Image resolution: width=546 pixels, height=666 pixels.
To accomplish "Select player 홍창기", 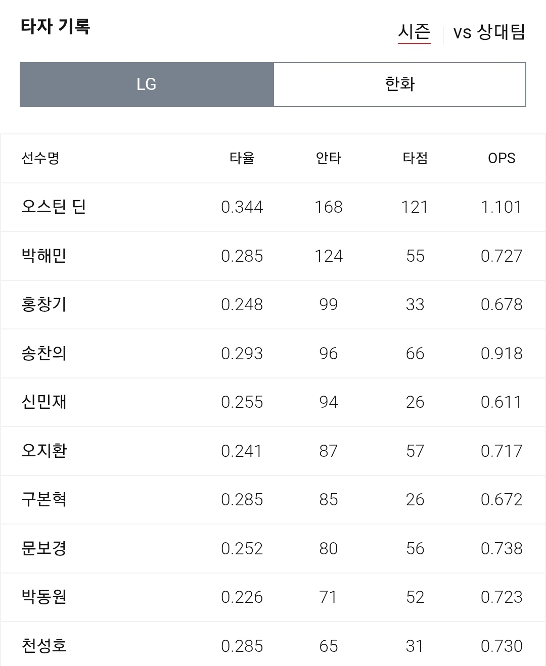I will coord(44,304).
